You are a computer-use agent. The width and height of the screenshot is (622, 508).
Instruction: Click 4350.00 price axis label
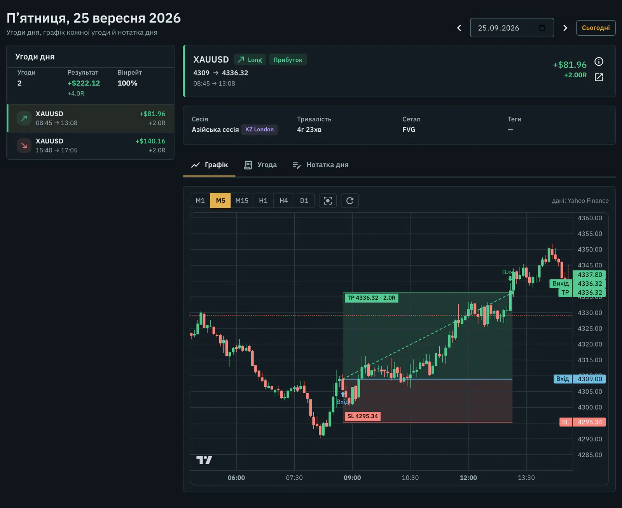point(590,250)
